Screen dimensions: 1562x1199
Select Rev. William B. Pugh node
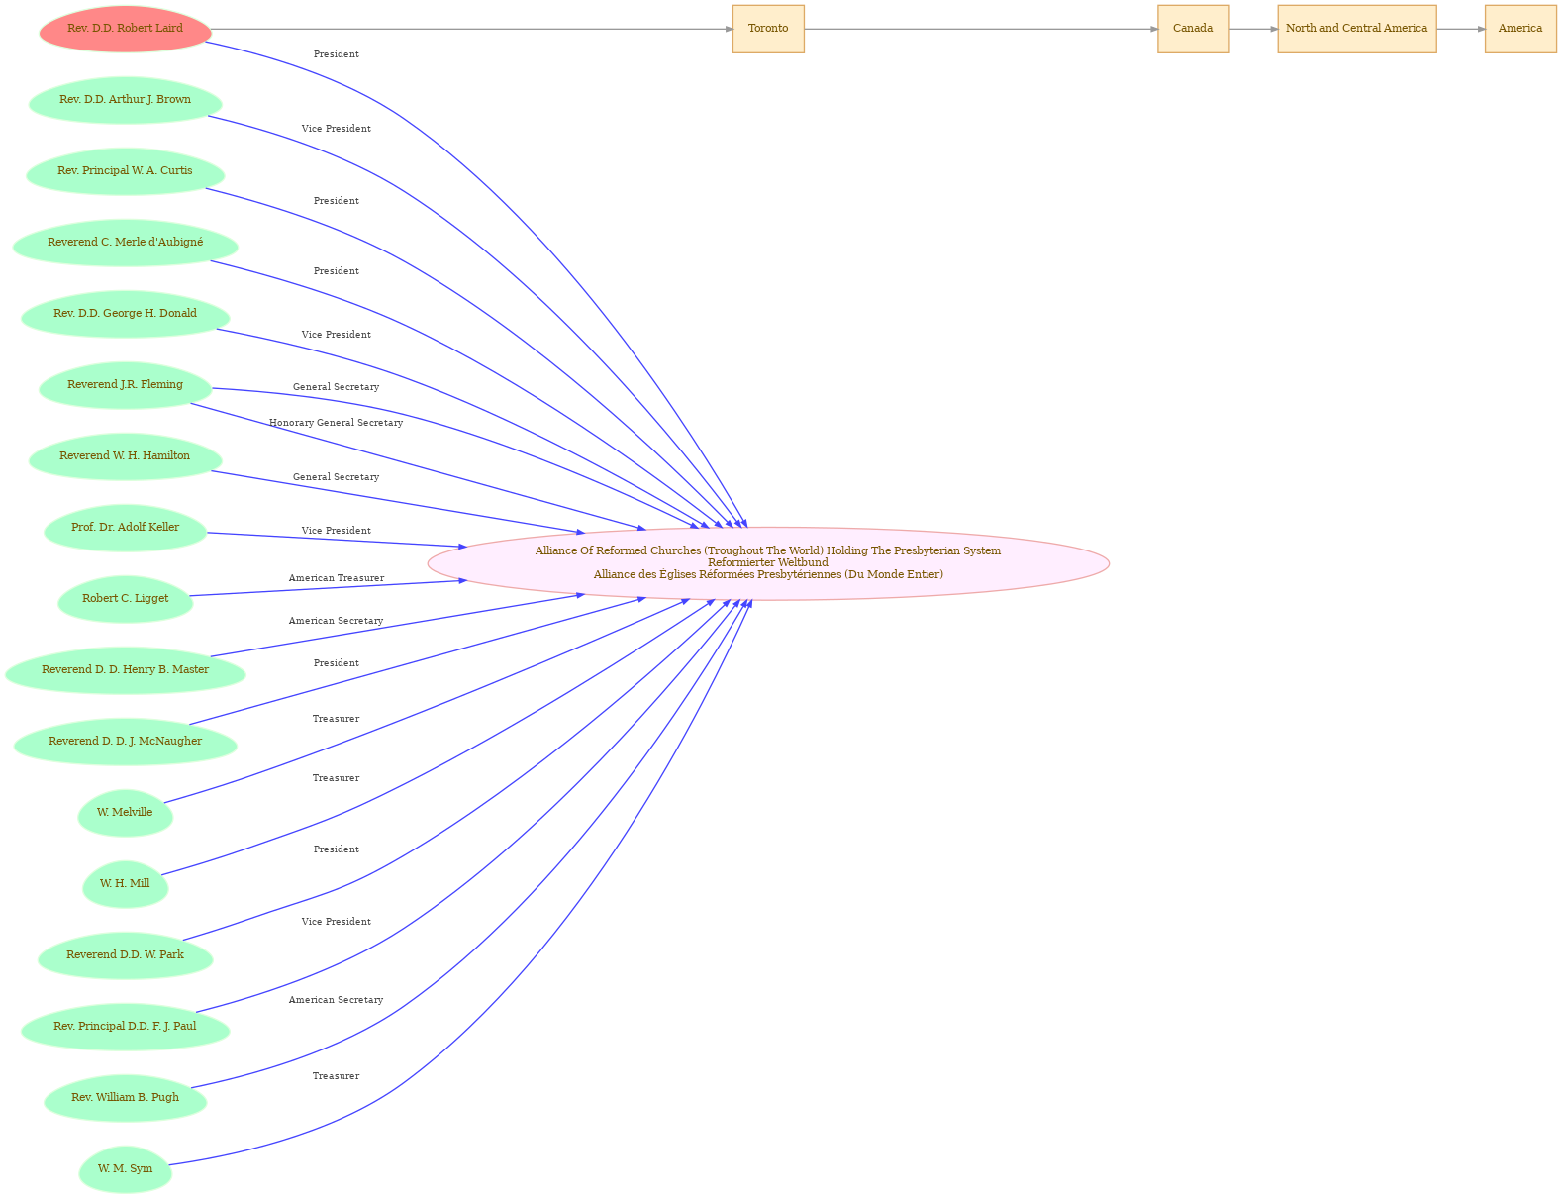[x=126, y=1098]
